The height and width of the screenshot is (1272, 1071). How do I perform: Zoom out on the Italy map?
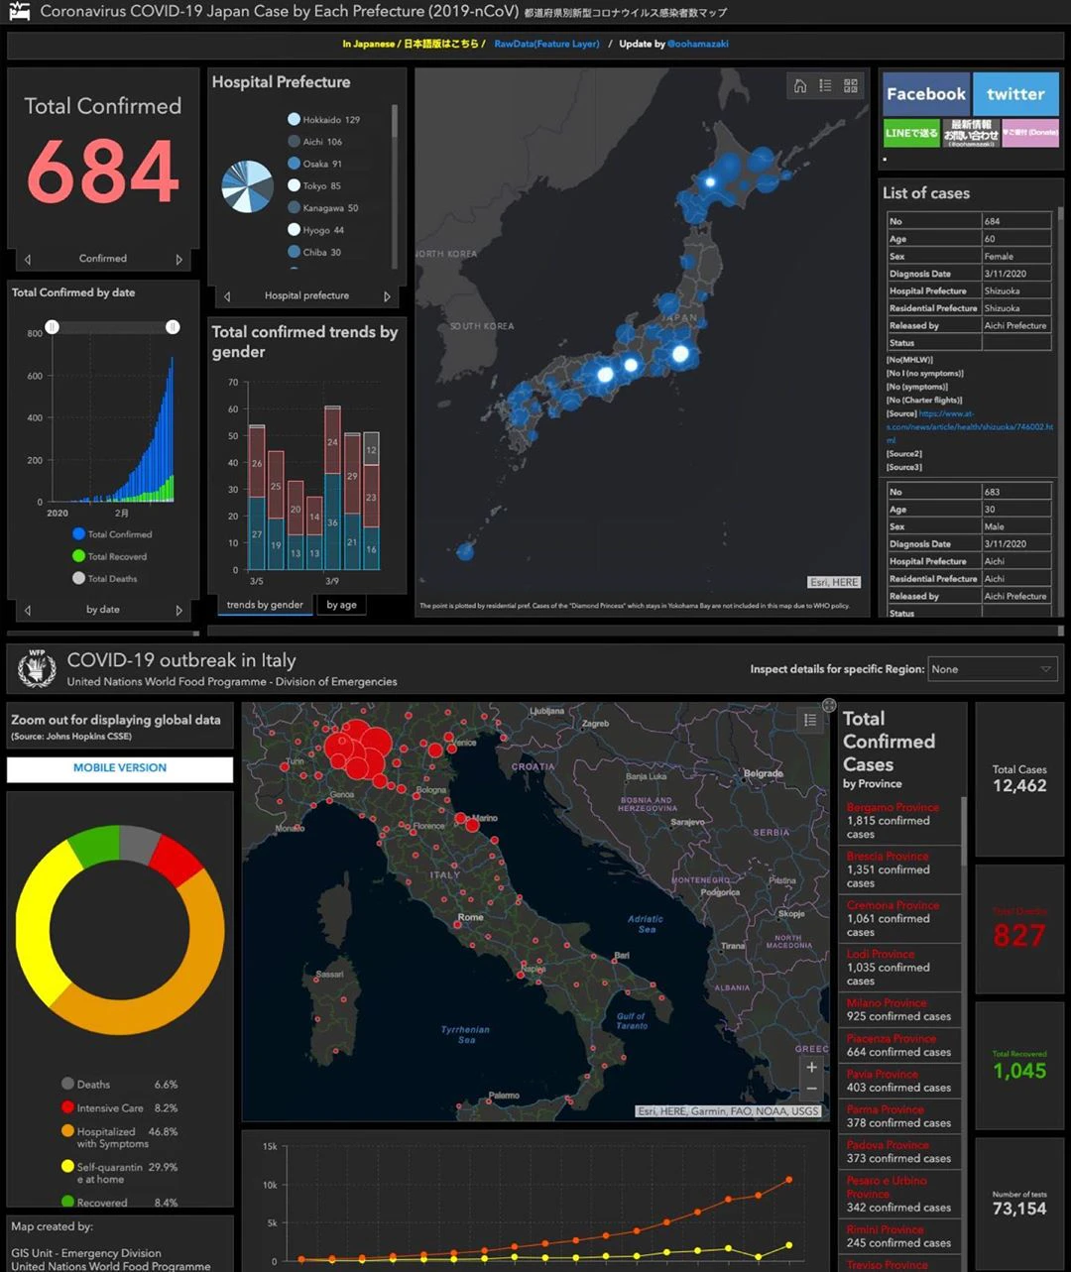811,1089
